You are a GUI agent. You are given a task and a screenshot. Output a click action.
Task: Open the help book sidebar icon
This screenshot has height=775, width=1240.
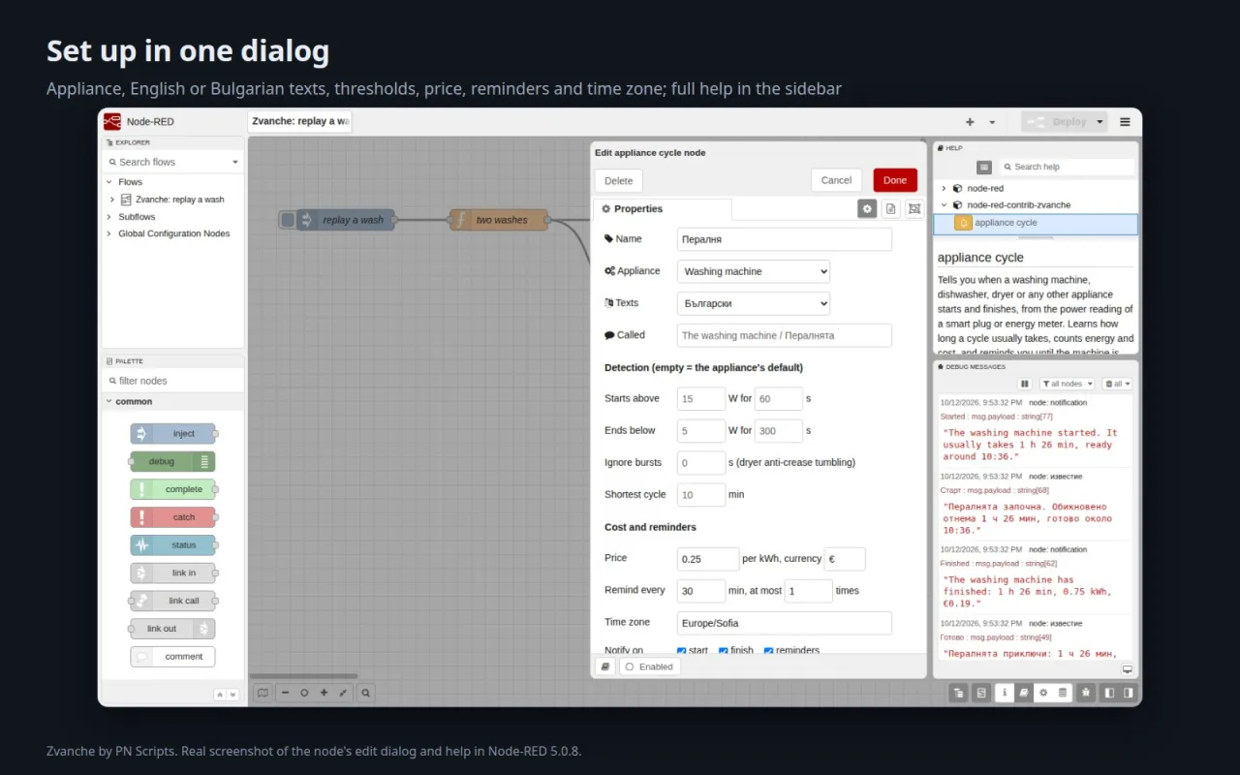tap(1024, 693)
